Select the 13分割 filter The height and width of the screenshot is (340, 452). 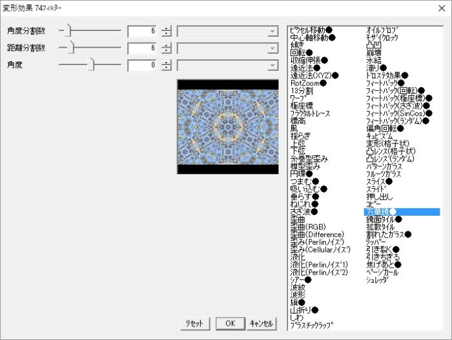point(302,91)
